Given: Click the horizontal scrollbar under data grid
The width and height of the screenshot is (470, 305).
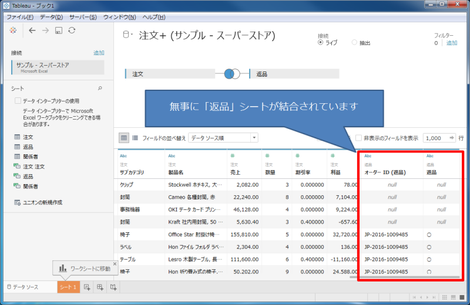Looking at the screenshot, I should point(404,277).
